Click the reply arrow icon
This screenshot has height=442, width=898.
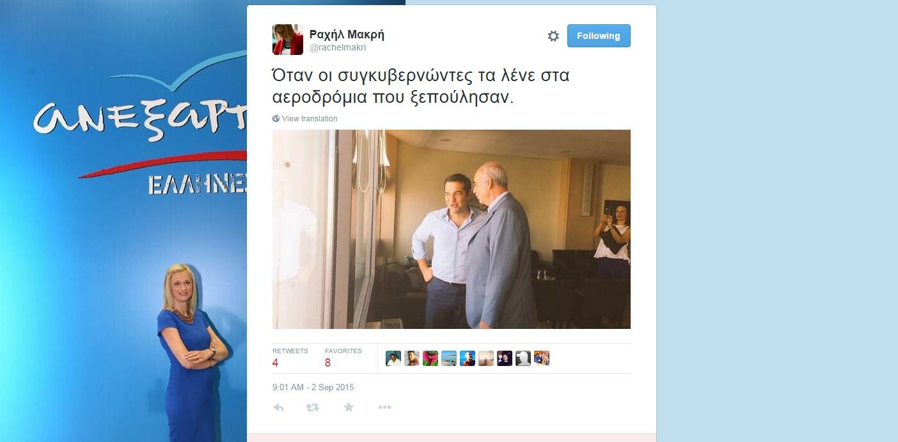tap(279, 408)
